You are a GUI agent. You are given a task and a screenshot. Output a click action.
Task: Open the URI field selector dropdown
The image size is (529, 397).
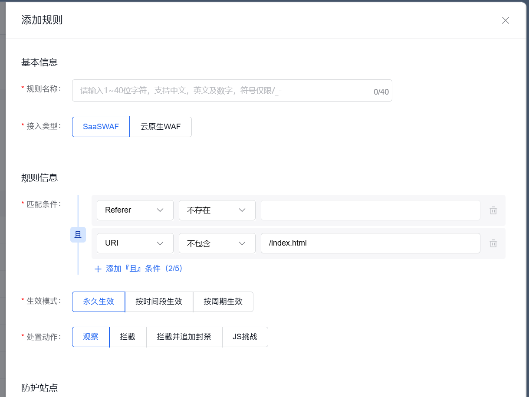coord(135,243)
